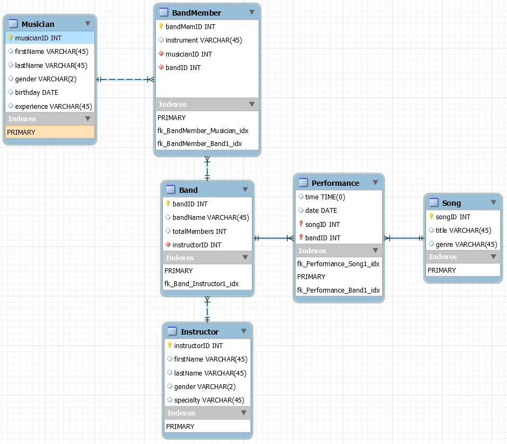Click the blue diamond icon beside firstName in Musician

point(10,51)
